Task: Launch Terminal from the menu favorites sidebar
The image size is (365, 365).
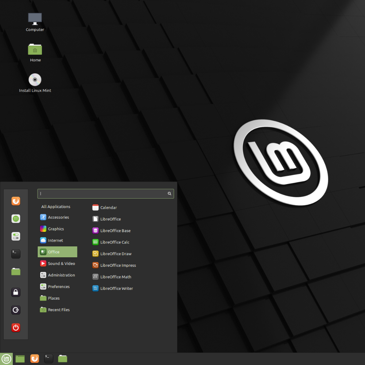Action: (x=16, y=254)
